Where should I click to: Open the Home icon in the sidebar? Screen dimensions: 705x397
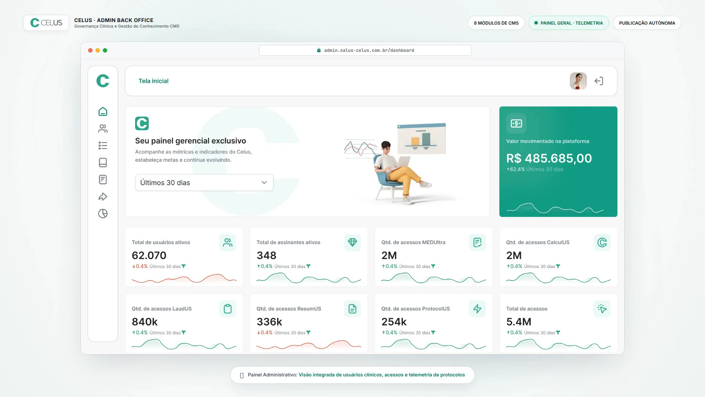[103, 111]
